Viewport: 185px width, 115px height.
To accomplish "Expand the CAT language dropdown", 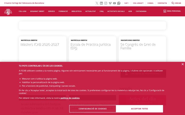I will [127, 3].
